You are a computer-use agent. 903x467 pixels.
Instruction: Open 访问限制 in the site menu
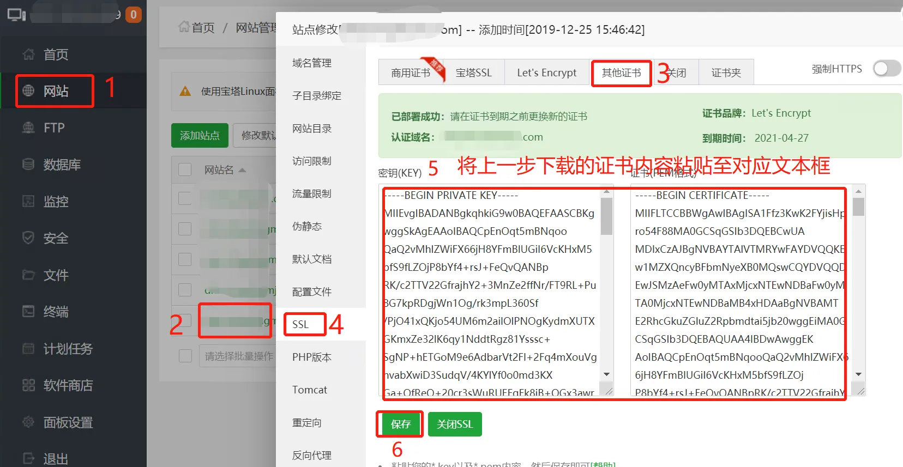click(x=312, y=161)
